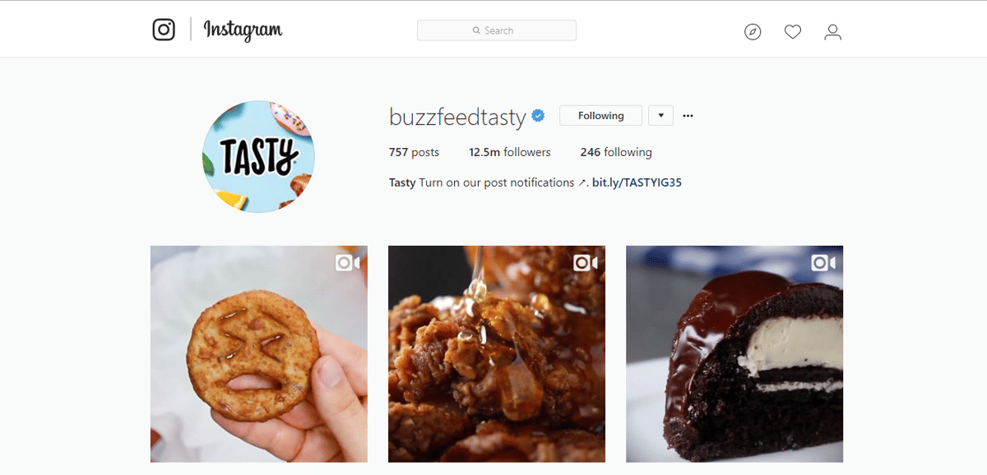
Task: Open the heart activity notifications icon
Action: click(793, 32)
